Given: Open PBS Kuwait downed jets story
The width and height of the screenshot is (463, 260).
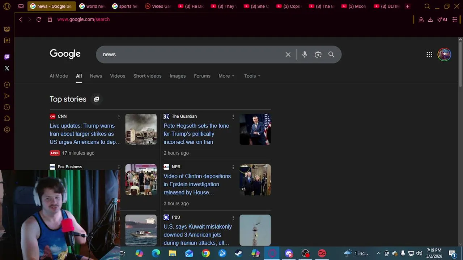Looking at the screenshot, I should click(197, 235).
